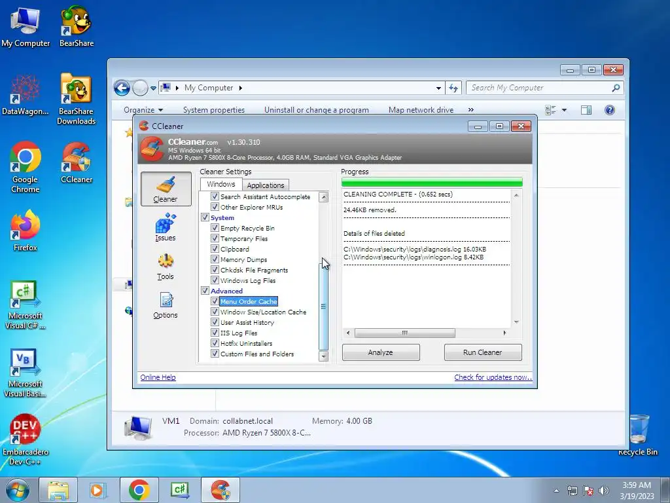Uncheck Temporary Files option
The image size is (670, 503).
click(x=215, y=238)
